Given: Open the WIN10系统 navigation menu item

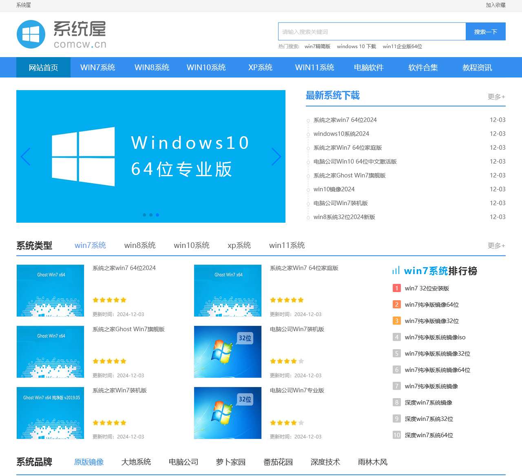Looking at the screenshot, I should [x=206, y=67].
